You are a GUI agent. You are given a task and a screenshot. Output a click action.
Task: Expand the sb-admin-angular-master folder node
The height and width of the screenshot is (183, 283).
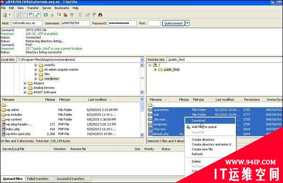click(35, 70)
